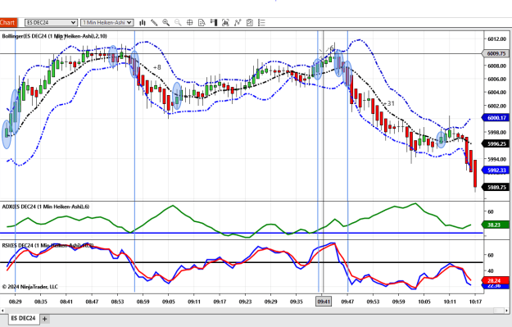Open the Chart Trader toolbar icon
Viewport: 512px width, 327px height.
click(x=214, y=23)
